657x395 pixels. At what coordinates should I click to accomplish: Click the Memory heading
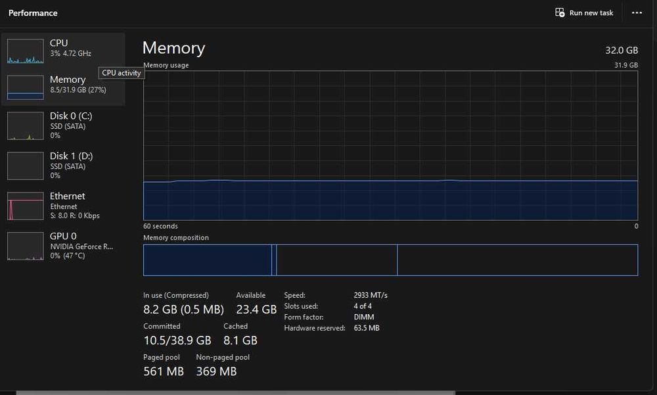[x=173, y=48]
